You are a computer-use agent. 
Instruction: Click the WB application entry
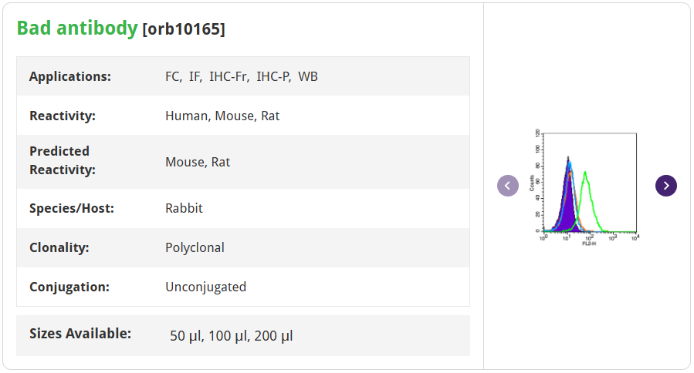(308, 76)
